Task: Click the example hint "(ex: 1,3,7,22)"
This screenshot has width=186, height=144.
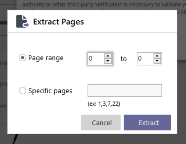Action: [x=104, y=104]
